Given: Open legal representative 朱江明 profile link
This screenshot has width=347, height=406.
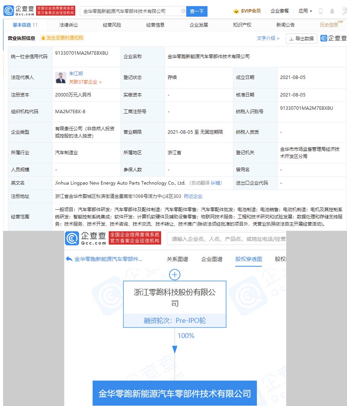Looking at the screenshot, I should point(76,74).
